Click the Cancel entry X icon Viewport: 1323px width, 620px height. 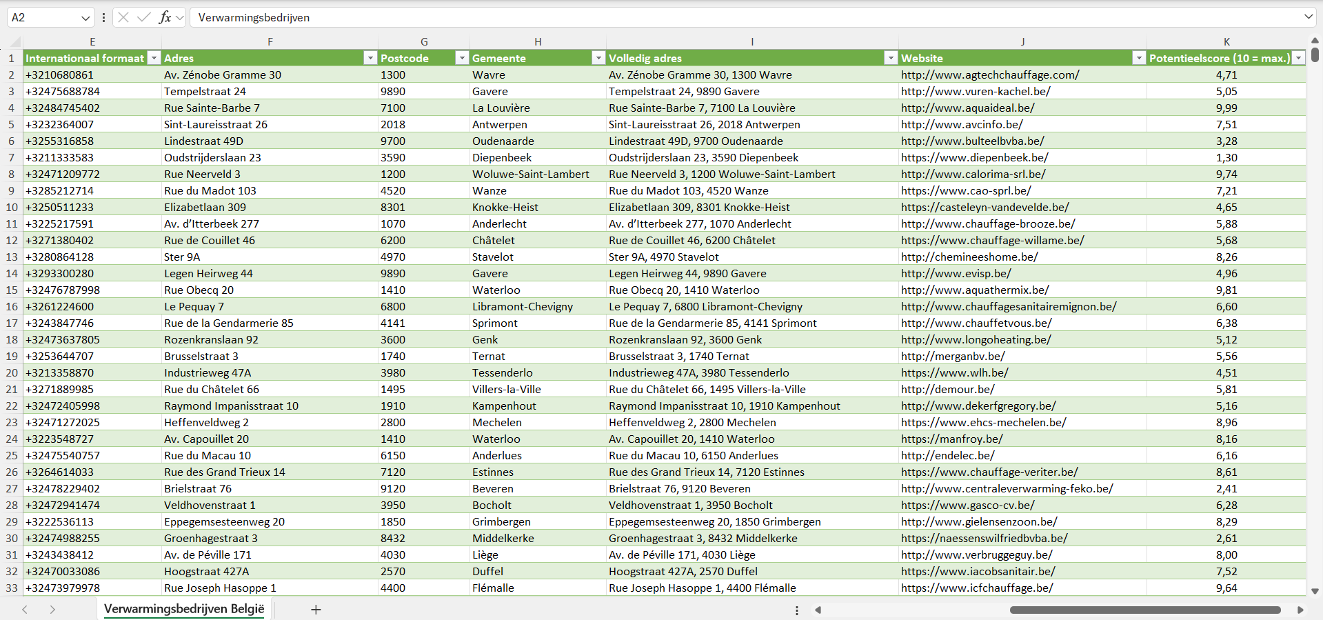(x=123, y=17)
